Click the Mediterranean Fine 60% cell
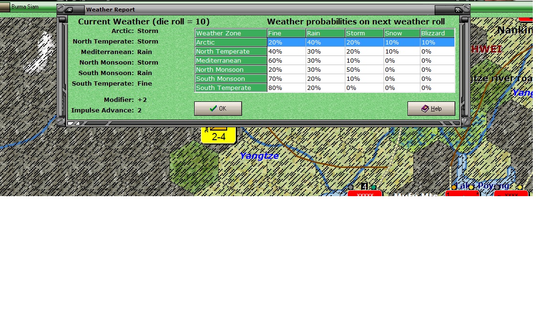551x310 pixels. coord(287,60)
